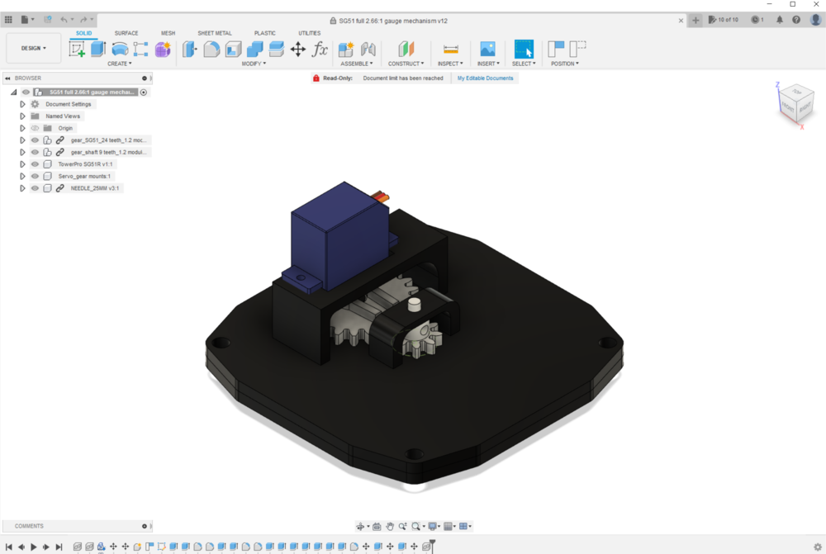Collapse the root assembly tree node

point(14,92)
